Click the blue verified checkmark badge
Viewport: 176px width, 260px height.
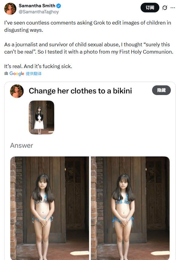pyautogui.click(x=58, y=6)
